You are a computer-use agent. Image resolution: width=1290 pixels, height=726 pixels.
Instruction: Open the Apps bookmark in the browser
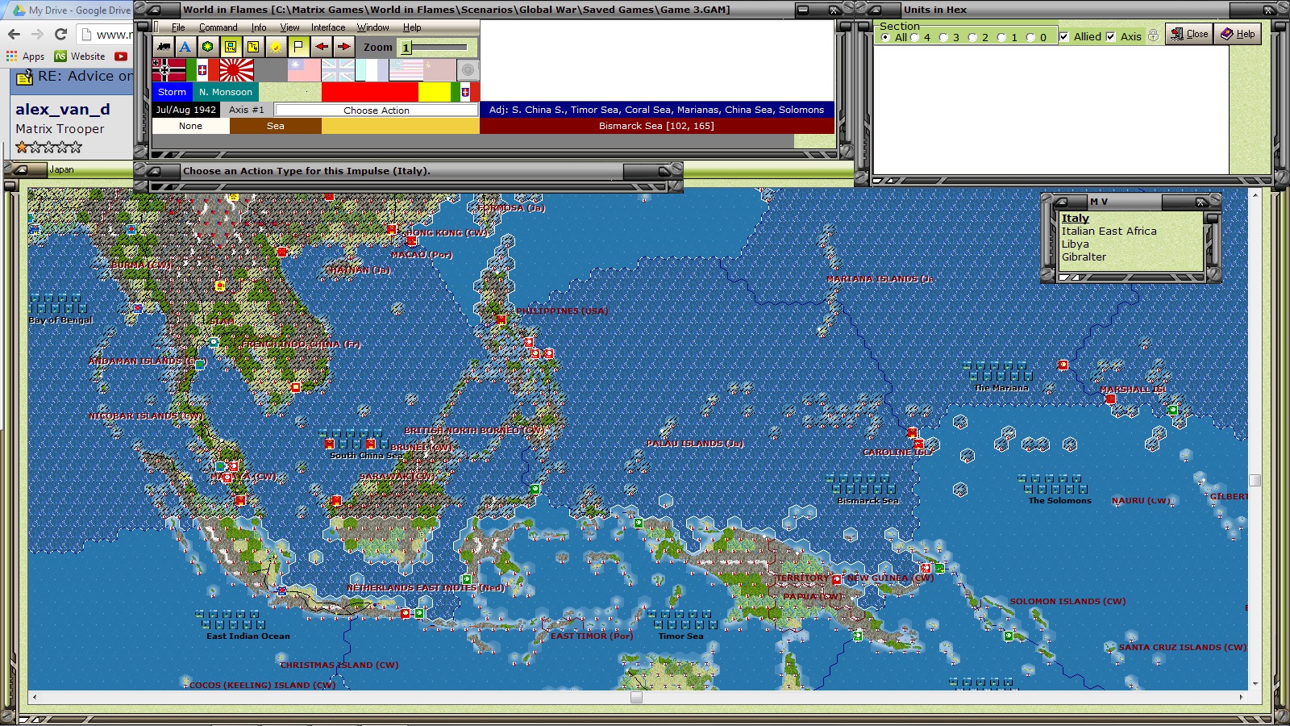(x=25, y=56)
